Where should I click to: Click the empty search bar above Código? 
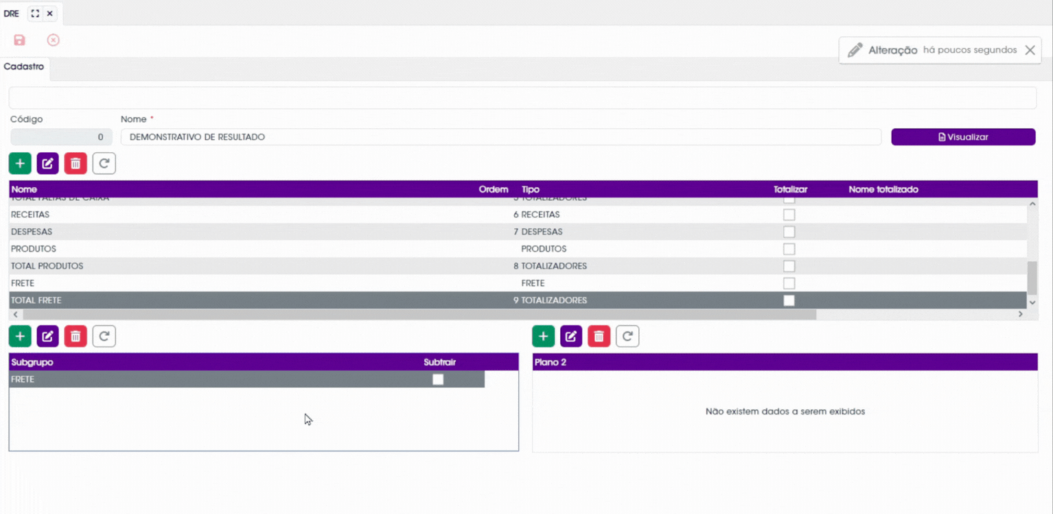pos(522,97)
